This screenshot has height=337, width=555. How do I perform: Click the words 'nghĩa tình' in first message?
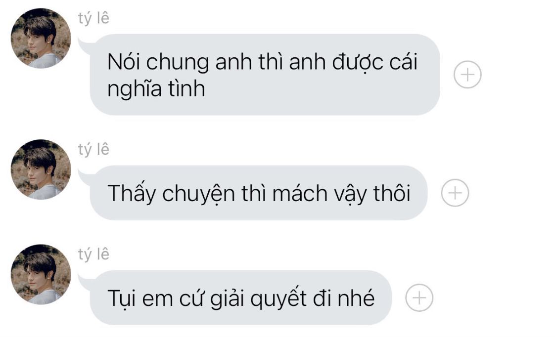[x=156, y=89]
